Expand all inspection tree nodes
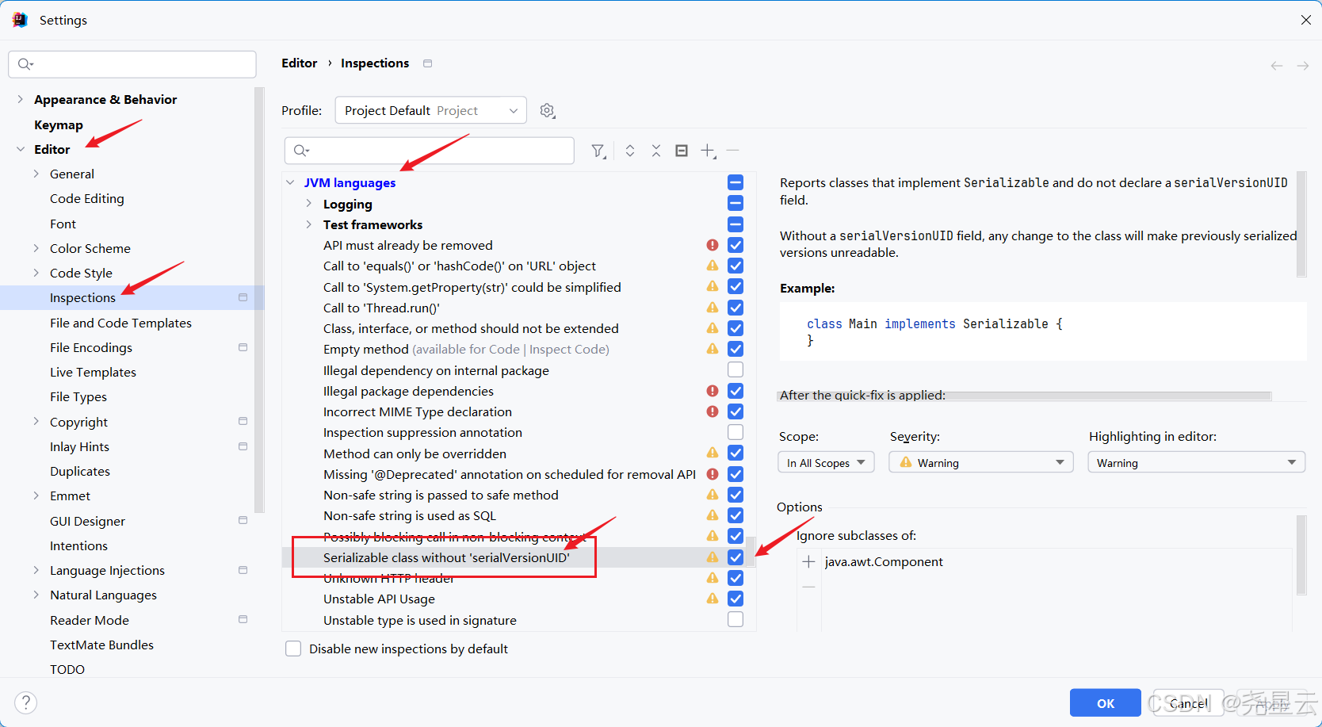The height and width of the screenshot is (727, 1322). 629,150
